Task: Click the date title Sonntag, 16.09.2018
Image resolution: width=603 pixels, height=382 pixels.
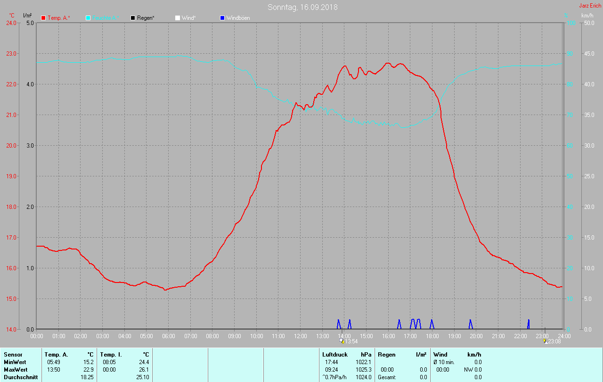Action: coord(302,7)
